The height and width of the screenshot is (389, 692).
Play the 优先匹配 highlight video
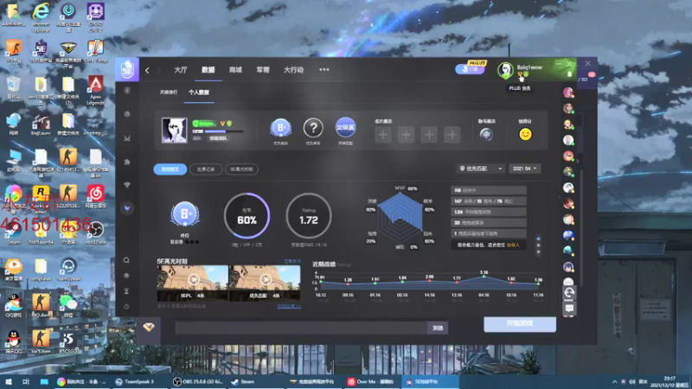[266, 279]
